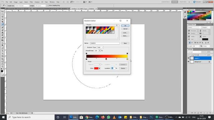
Task: Toggle Strikethrough in Character panel
Action: click(208, 43)
